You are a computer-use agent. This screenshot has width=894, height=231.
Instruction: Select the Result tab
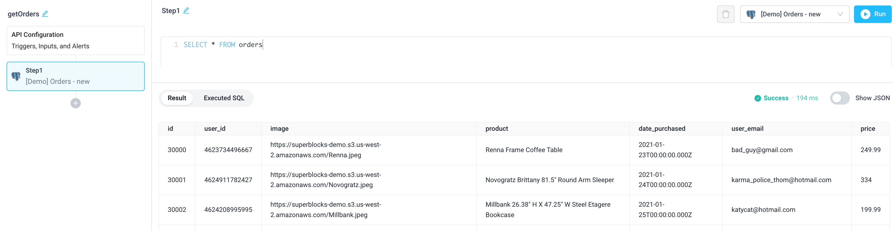[x=177, y=98]
